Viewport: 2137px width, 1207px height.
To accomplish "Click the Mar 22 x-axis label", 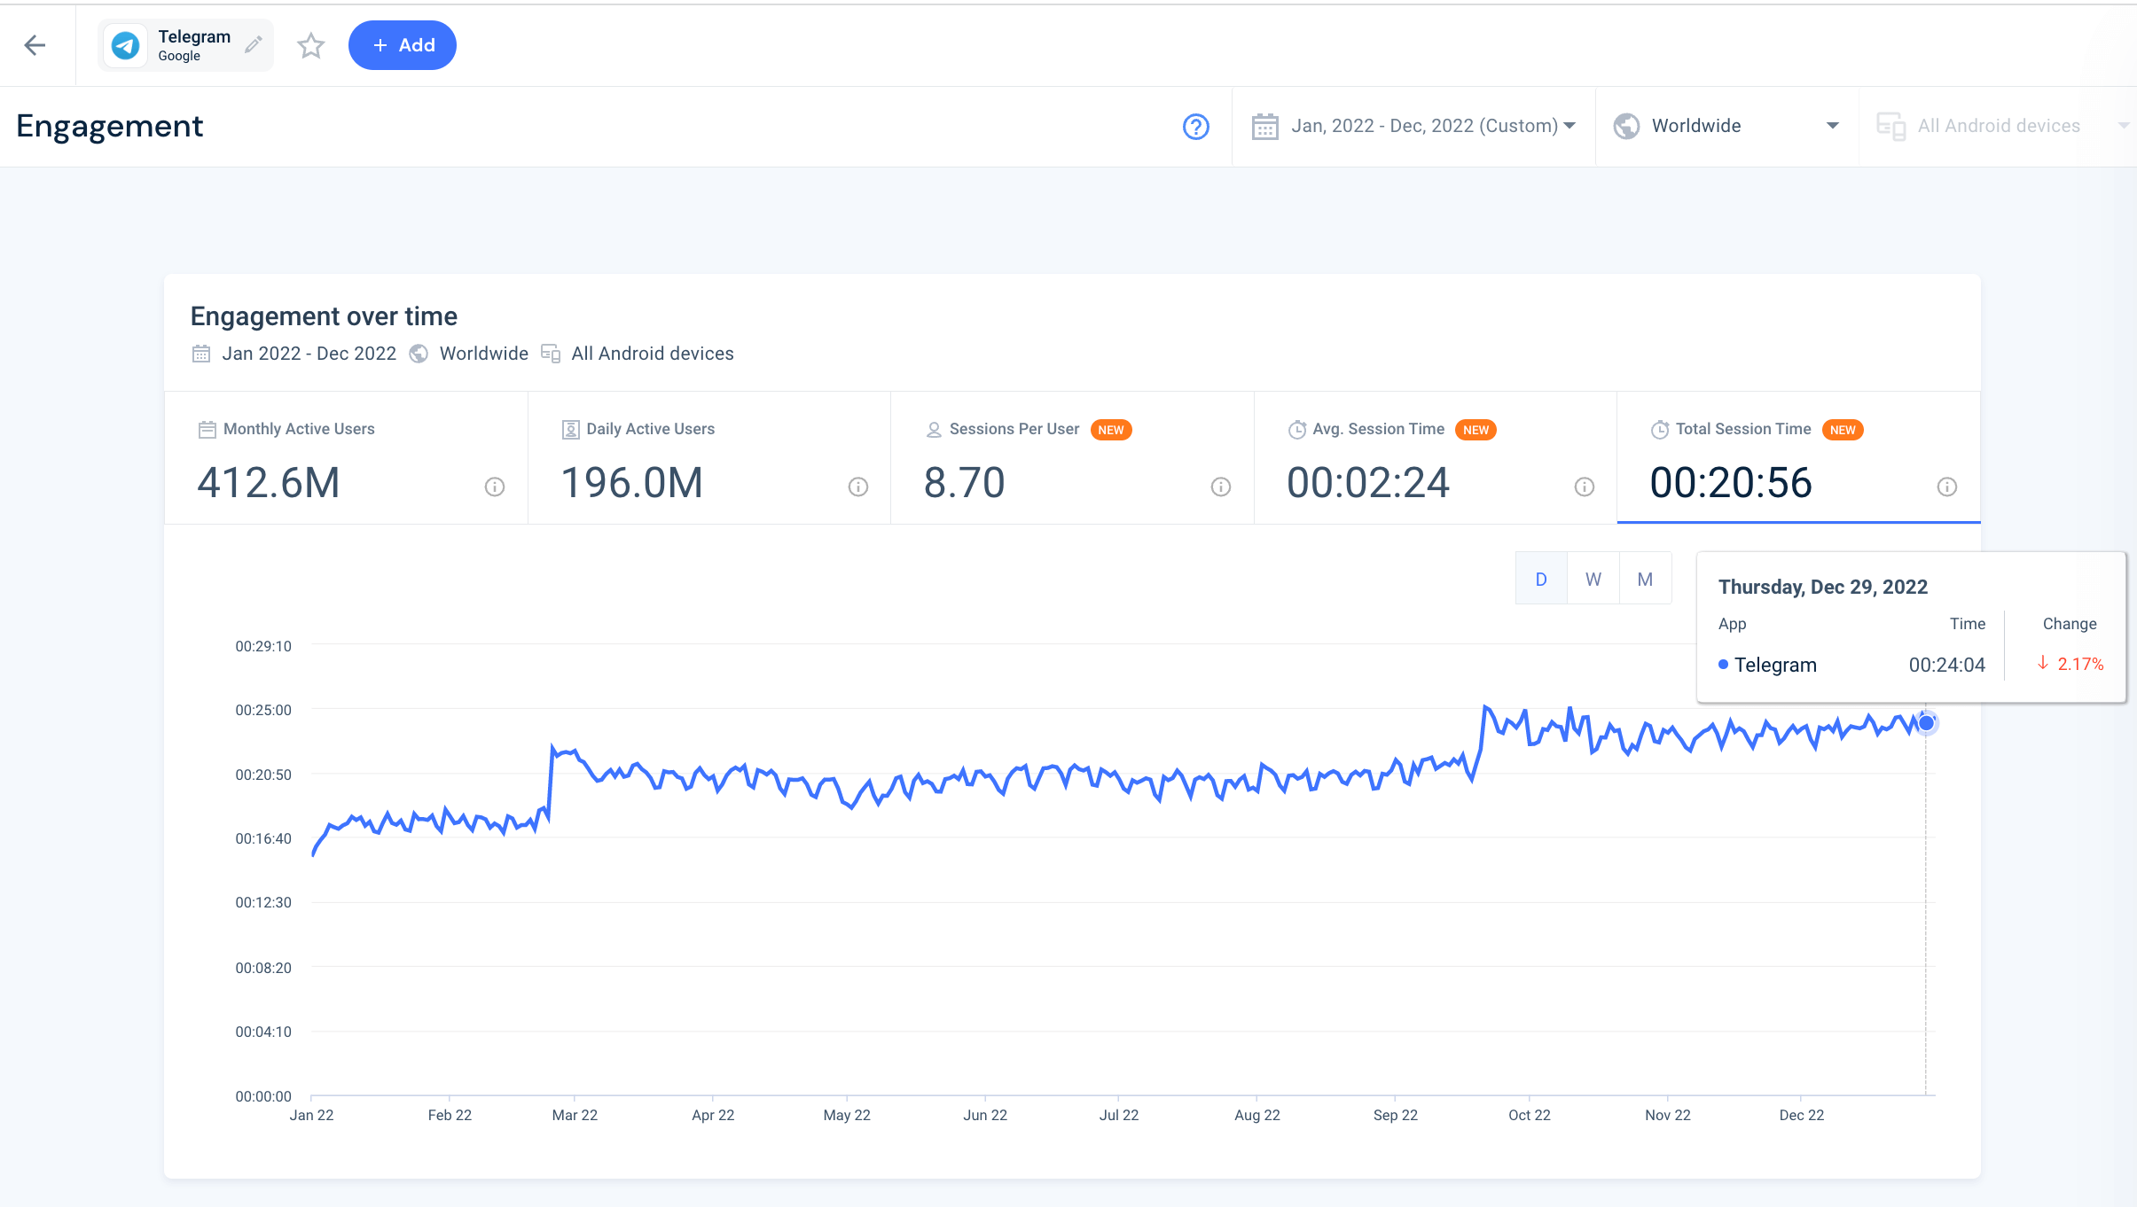I will [575, 1115].
